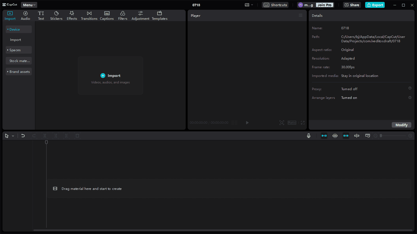Open the select tool mode dropdown
This screenshot has height=234, width=417.
13,136
